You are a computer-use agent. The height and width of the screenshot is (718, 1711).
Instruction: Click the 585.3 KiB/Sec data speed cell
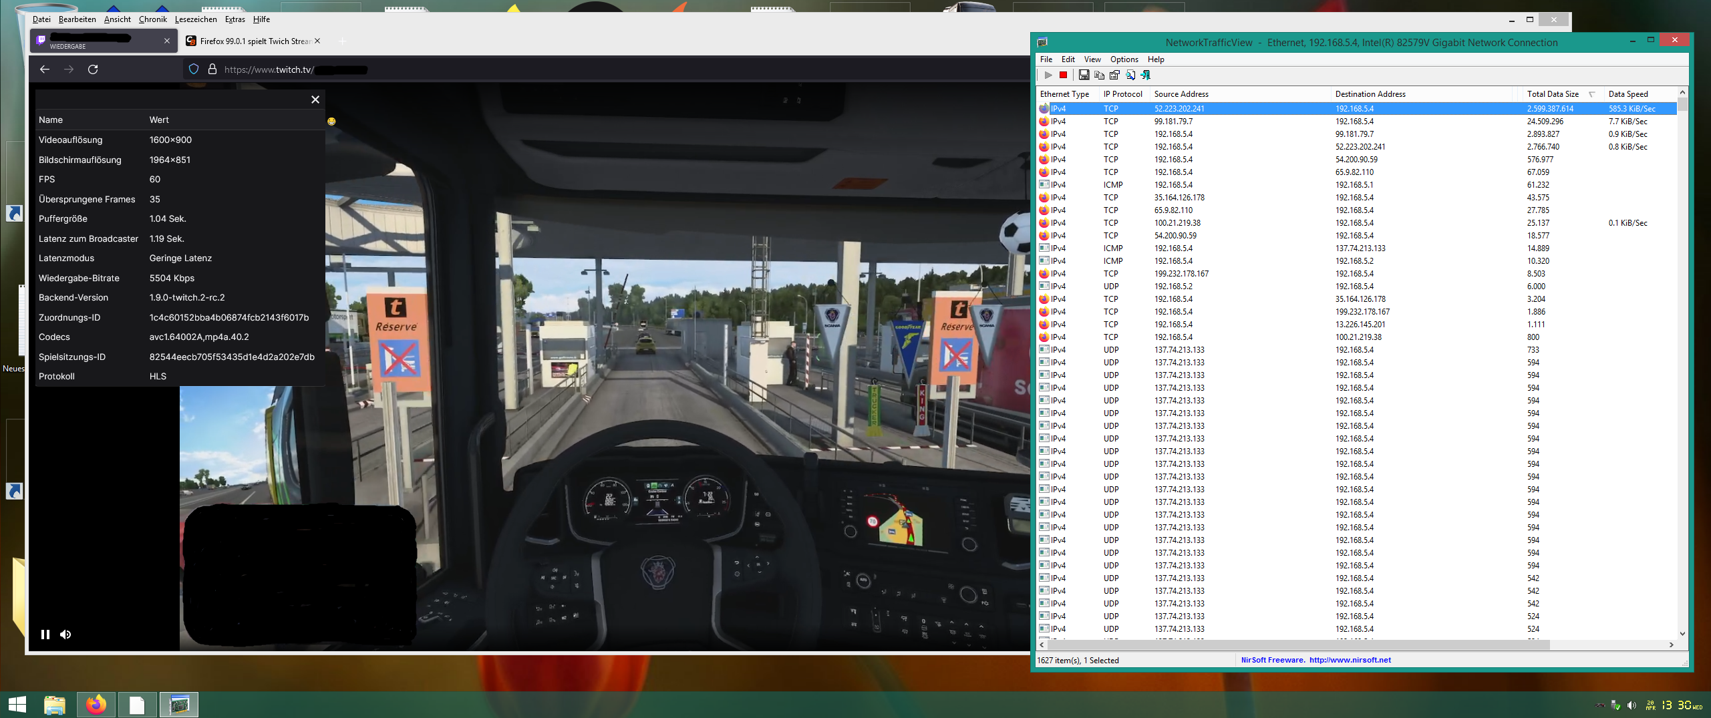tap(1631, 109)
